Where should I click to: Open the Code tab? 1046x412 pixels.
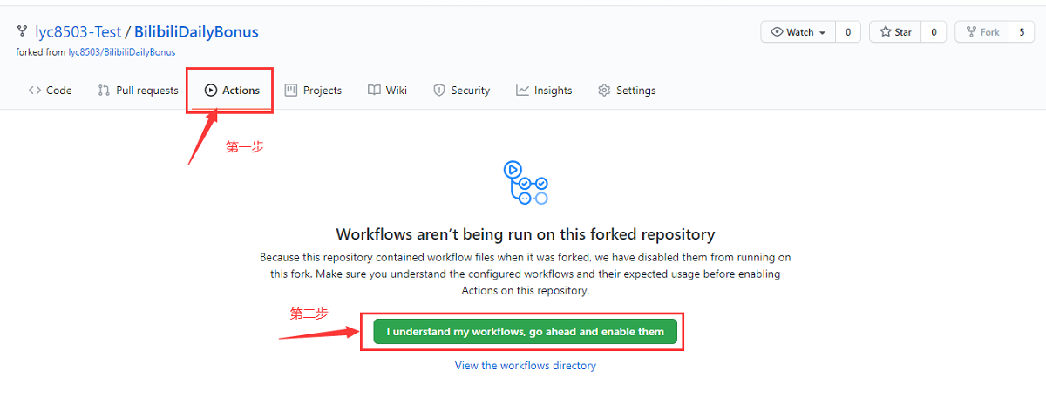pyautogui.click(x=51, y=91)
